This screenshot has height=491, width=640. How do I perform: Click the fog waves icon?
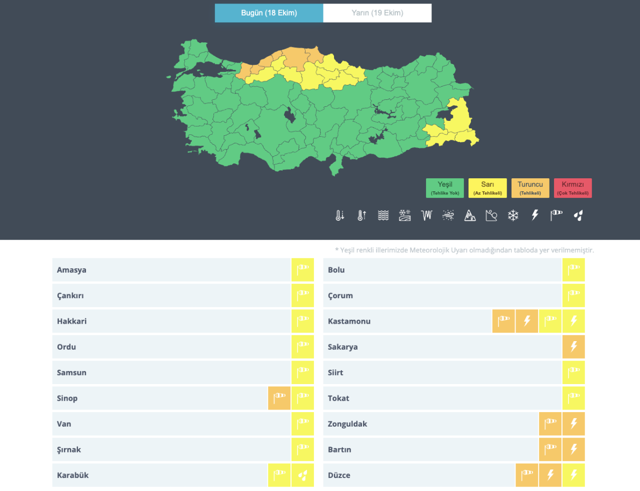(383, 215)
